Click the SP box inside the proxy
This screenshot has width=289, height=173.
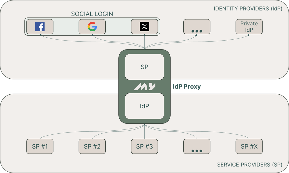[144, 67]
